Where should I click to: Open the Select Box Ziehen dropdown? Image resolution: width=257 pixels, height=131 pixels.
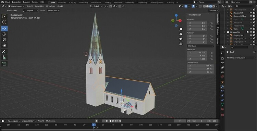click(x=53, y=11)
